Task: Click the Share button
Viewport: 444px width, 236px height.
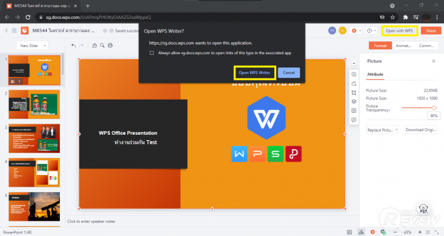Action: point(431,30)
